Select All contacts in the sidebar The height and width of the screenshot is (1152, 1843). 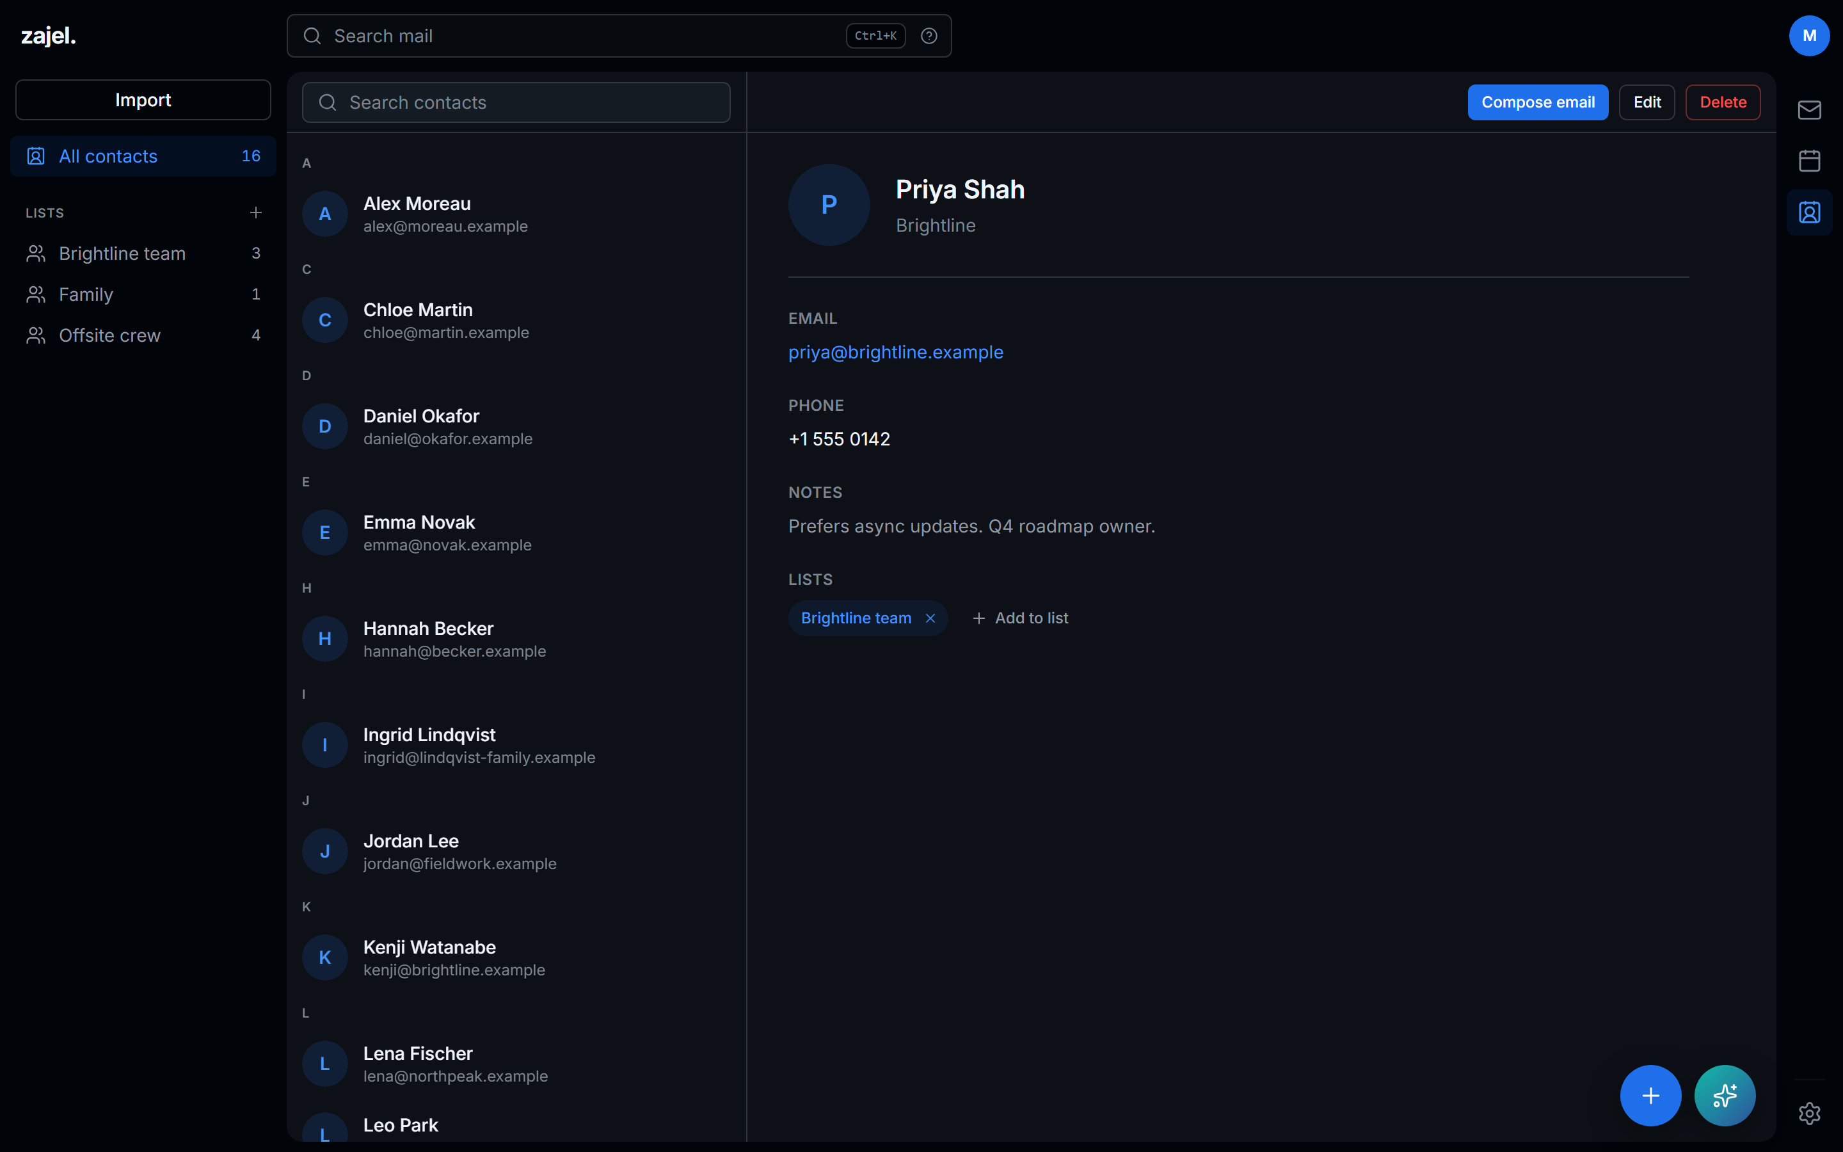[143, 156]
